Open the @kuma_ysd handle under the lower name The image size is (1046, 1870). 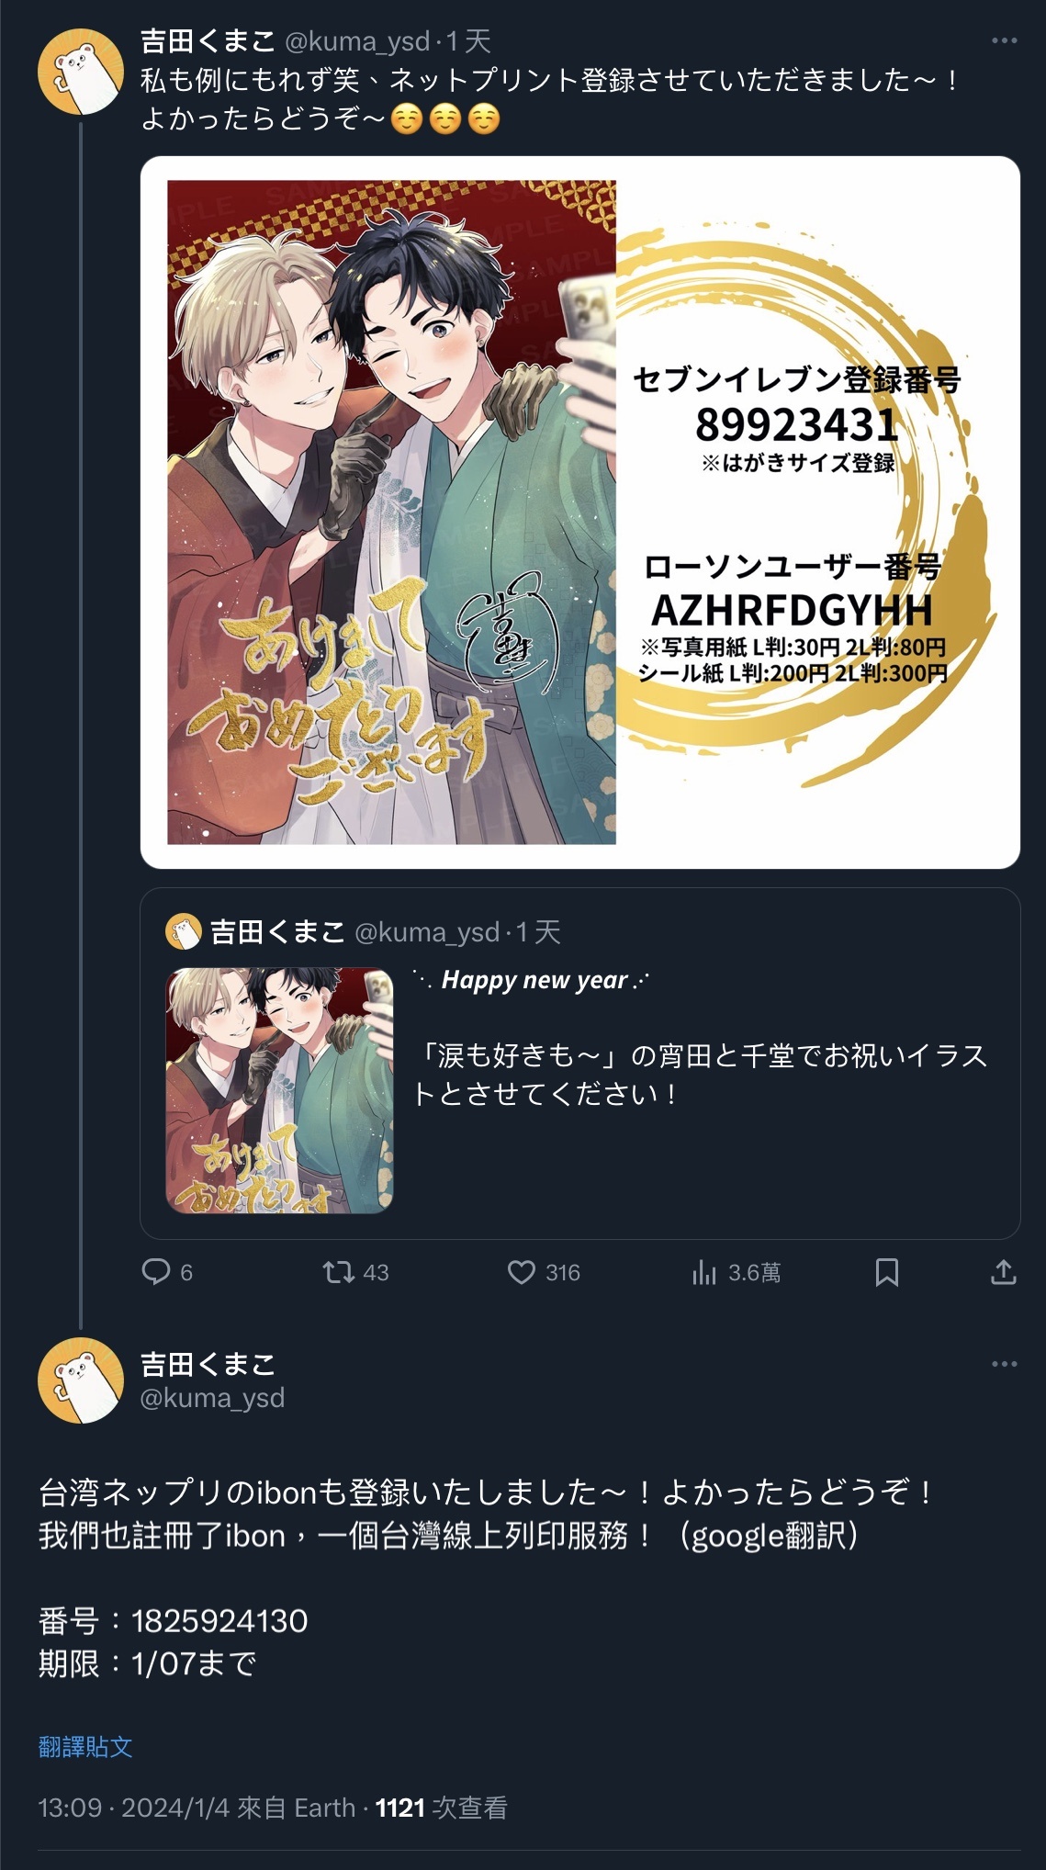(x=212, y=1398)
